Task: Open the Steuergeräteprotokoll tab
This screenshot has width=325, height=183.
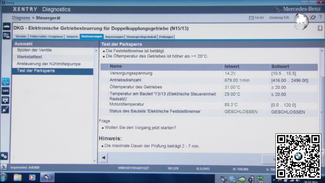Action: tap(141, 37)
